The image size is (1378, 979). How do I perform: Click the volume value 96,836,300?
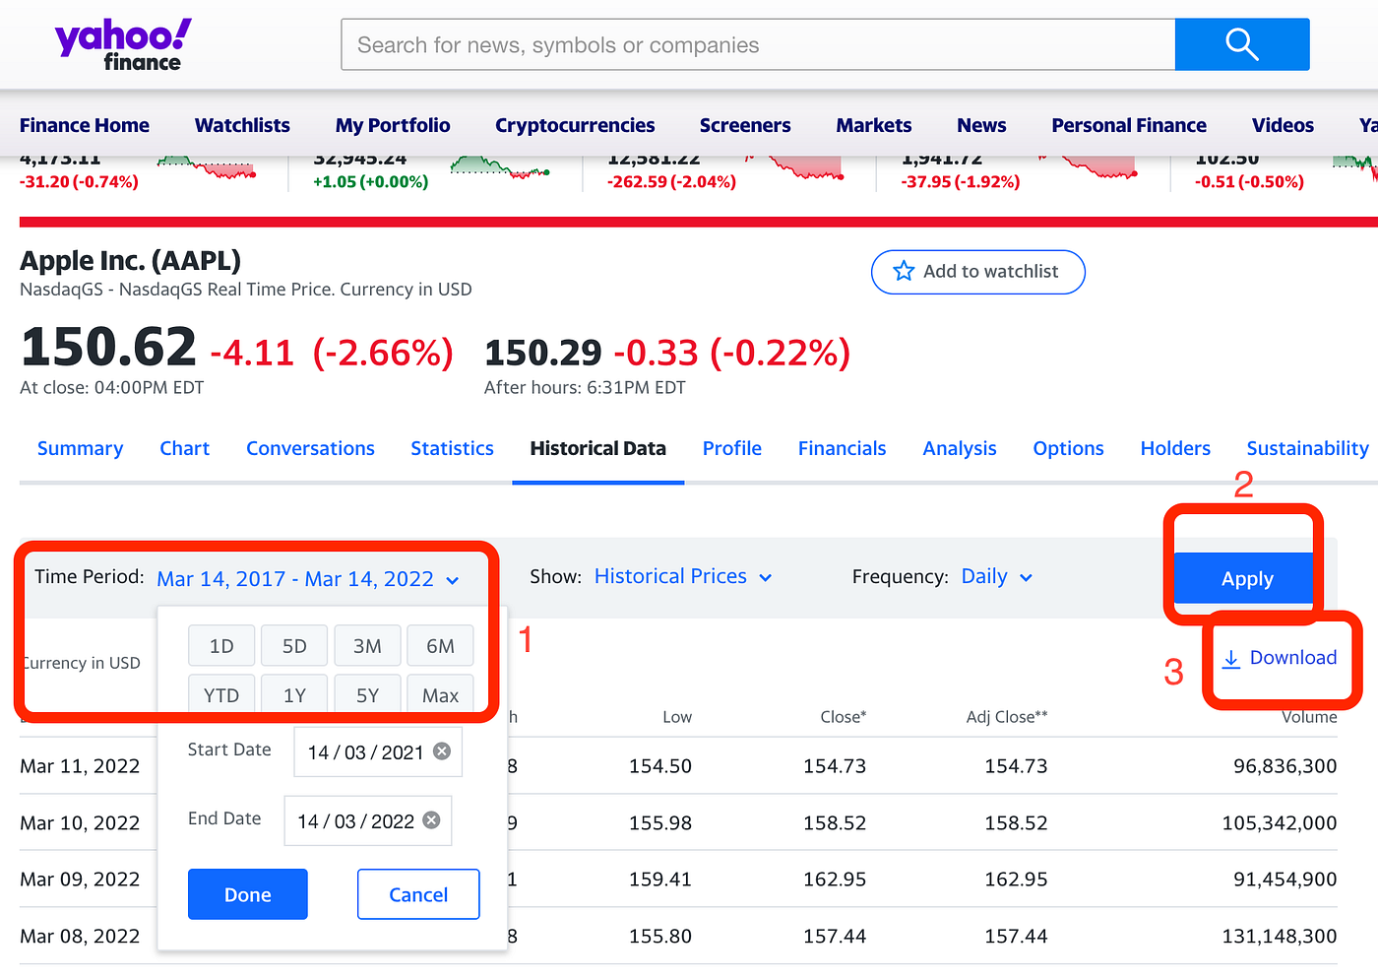pyautogui.click(x=1285, y=766)
